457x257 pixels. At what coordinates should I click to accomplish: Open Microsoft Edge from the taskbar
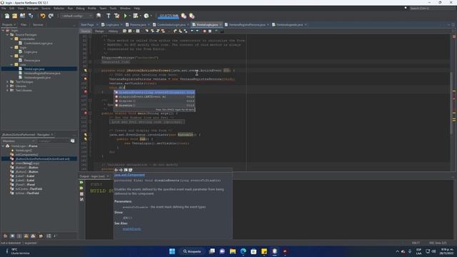point(243,251)
